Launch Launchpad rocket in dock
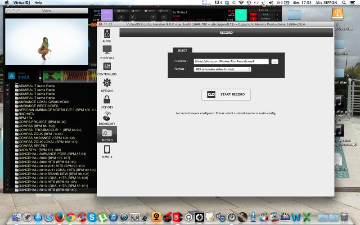Image resolution: width=360 pixels, height=225 pixels. tap(27, 217)
